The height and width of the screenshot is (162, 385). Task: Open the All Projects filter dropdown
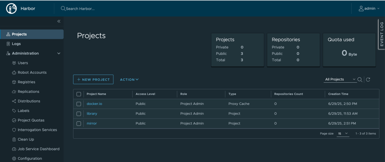tap(340, 80)
